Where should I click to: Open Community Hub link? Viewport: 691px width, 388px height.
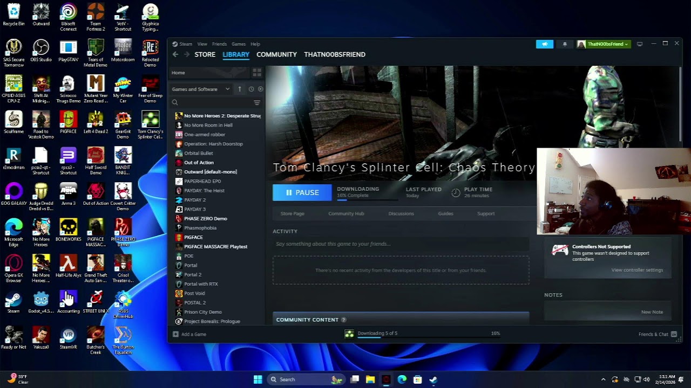coord(346,213)
